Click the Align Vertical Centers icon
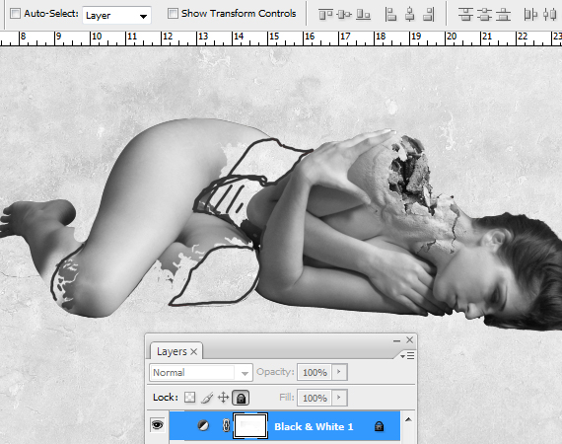The width and height of the screenshot is (562, 444). coord(344,15)
